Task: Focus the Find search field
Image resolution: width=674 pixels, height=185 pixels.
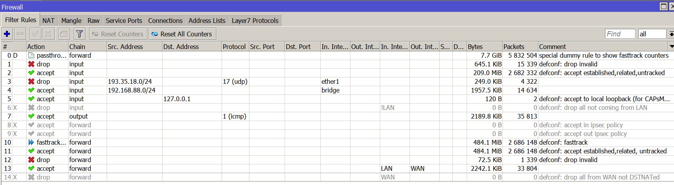Action: [x=620, y=34]
